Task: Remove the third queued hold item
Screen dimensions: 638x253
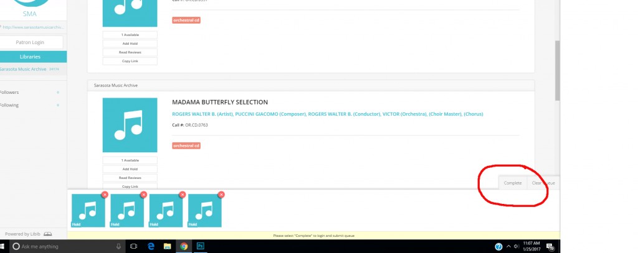Action: (183, 195)
